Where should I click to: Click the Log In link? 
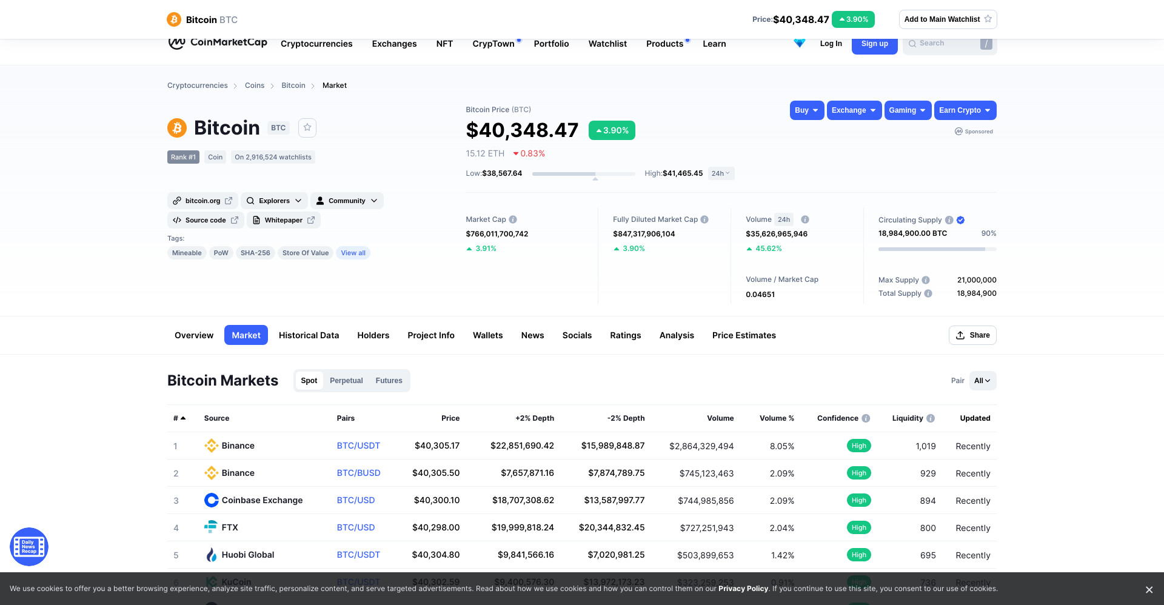tap(831, 44)
